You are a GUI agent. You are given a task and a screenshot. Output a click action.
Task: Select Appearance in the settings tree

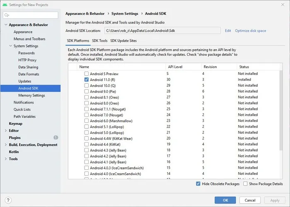click(x=23, y=32)
